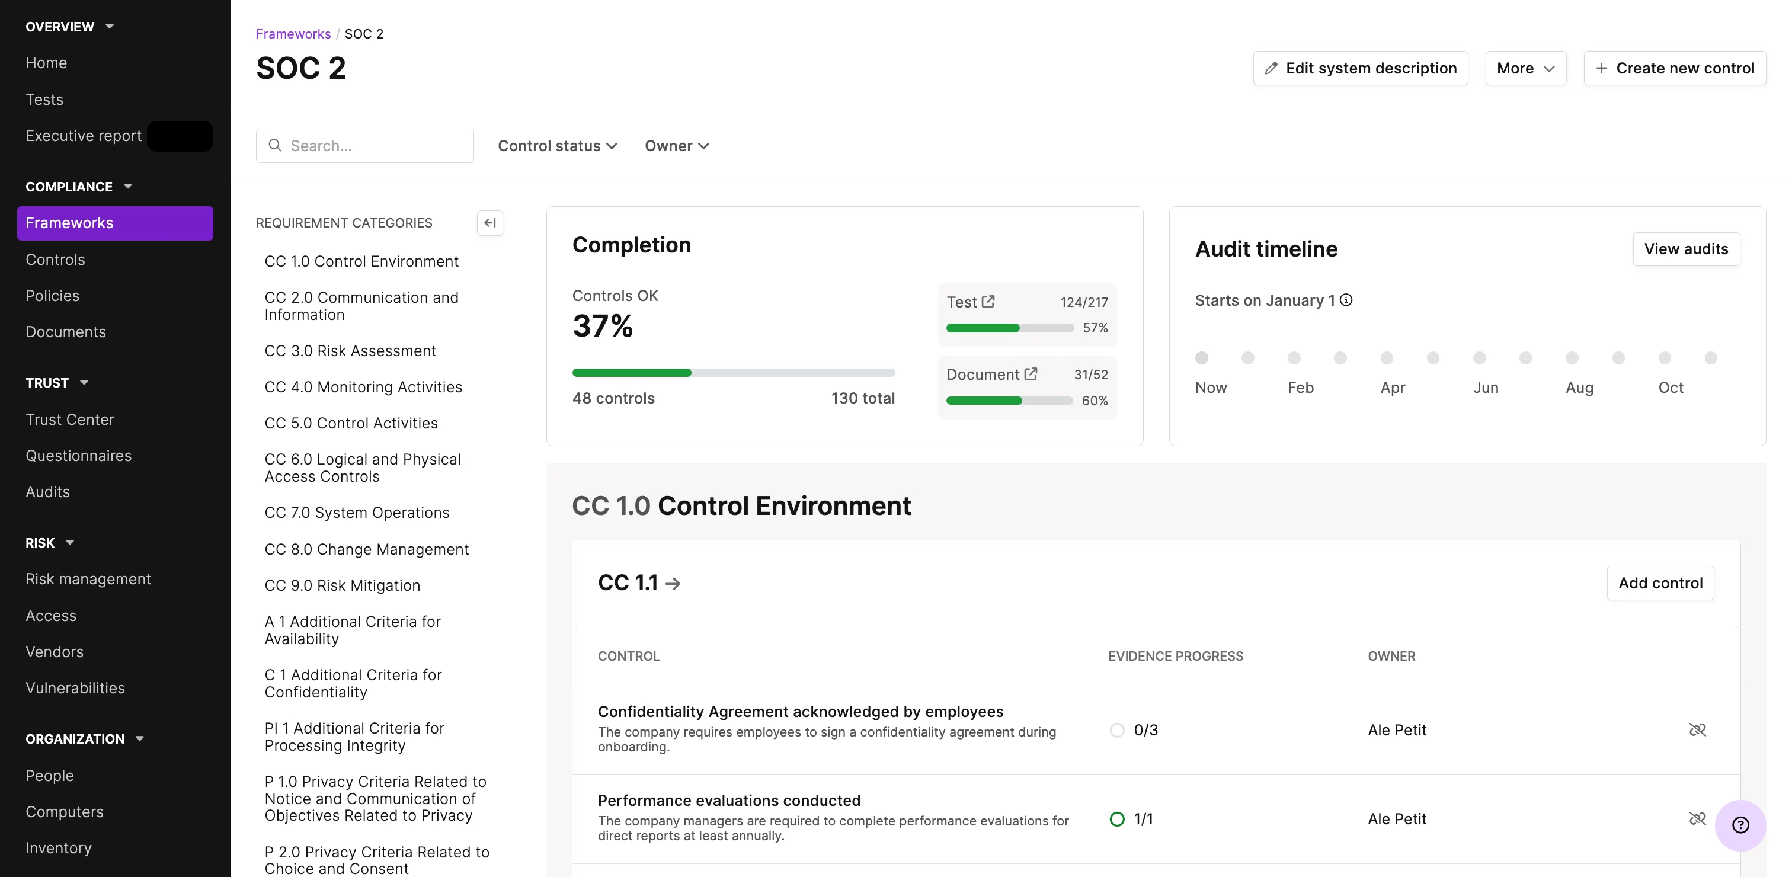1792x877 pixels.
Task: Click the 1/1 evidence progress circle
Action: tap(1116, 820)
